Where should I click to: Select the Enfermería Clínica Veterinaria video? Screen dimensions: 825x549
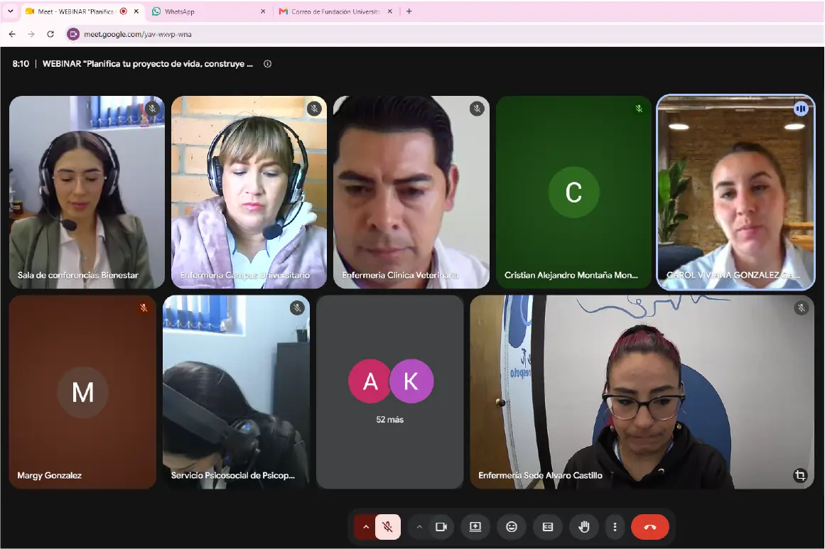(x=411, y=192)
